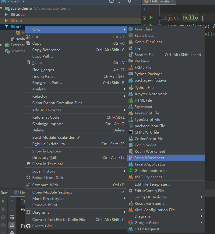Click the Gherkin feature file icon
The image size is (215, 234).
pyautogui.click(x=131, y=171)
